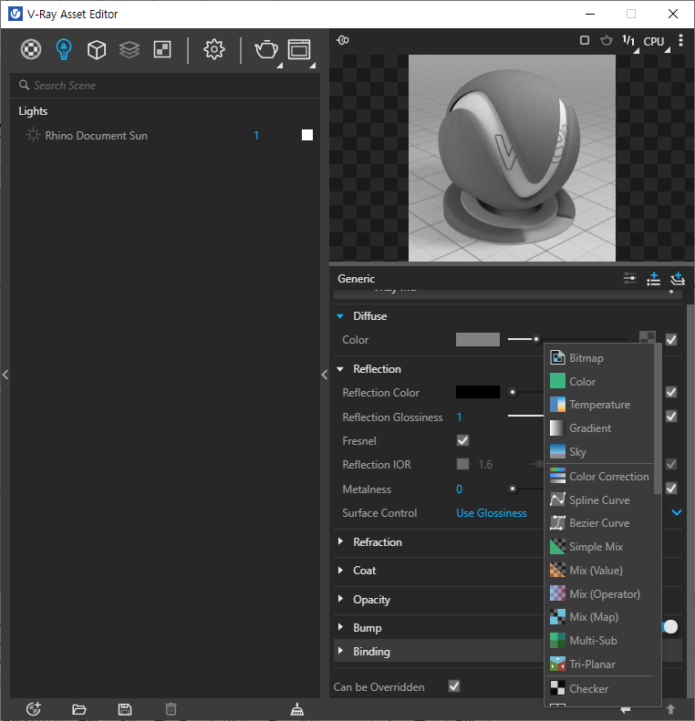Viewport: 695px width, 721px height.
Task: Select the Lights category bulb icon
Action: pyautogui.click(x=64, y=49)
